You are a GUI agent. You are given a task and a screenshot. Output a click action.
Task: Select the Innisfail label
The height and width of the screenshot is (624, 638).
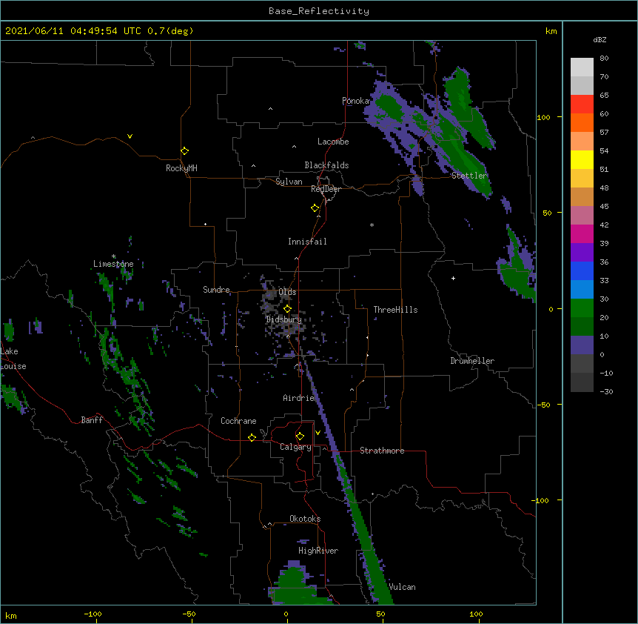pos(307,242)
